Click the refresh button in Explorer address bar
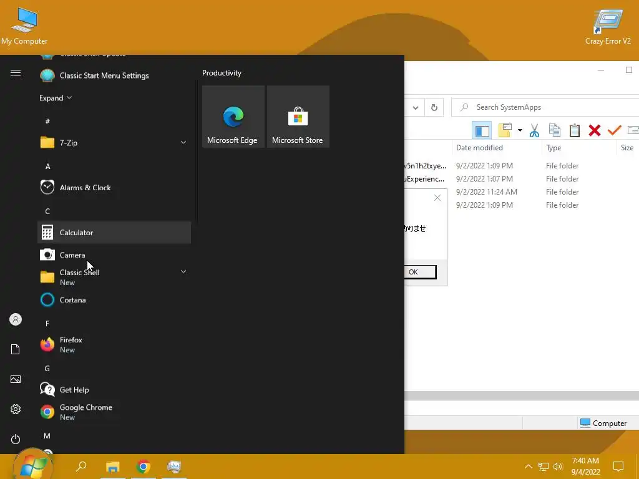The height and width of the screenshot is (479, 639). (x=434, y=107)
